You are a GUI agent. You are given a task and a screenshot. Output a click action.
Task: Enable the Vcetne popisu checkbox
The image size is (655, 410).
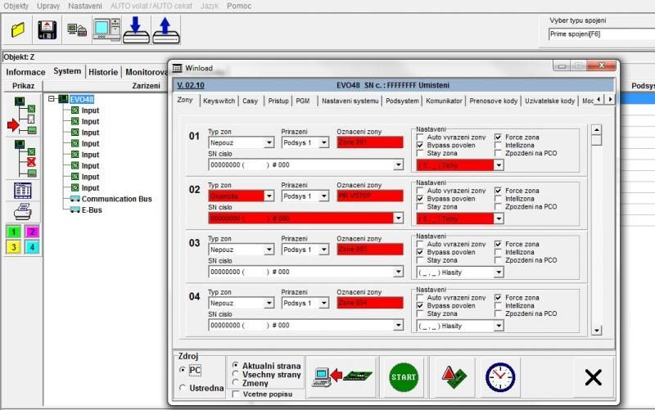click(237, 394)
